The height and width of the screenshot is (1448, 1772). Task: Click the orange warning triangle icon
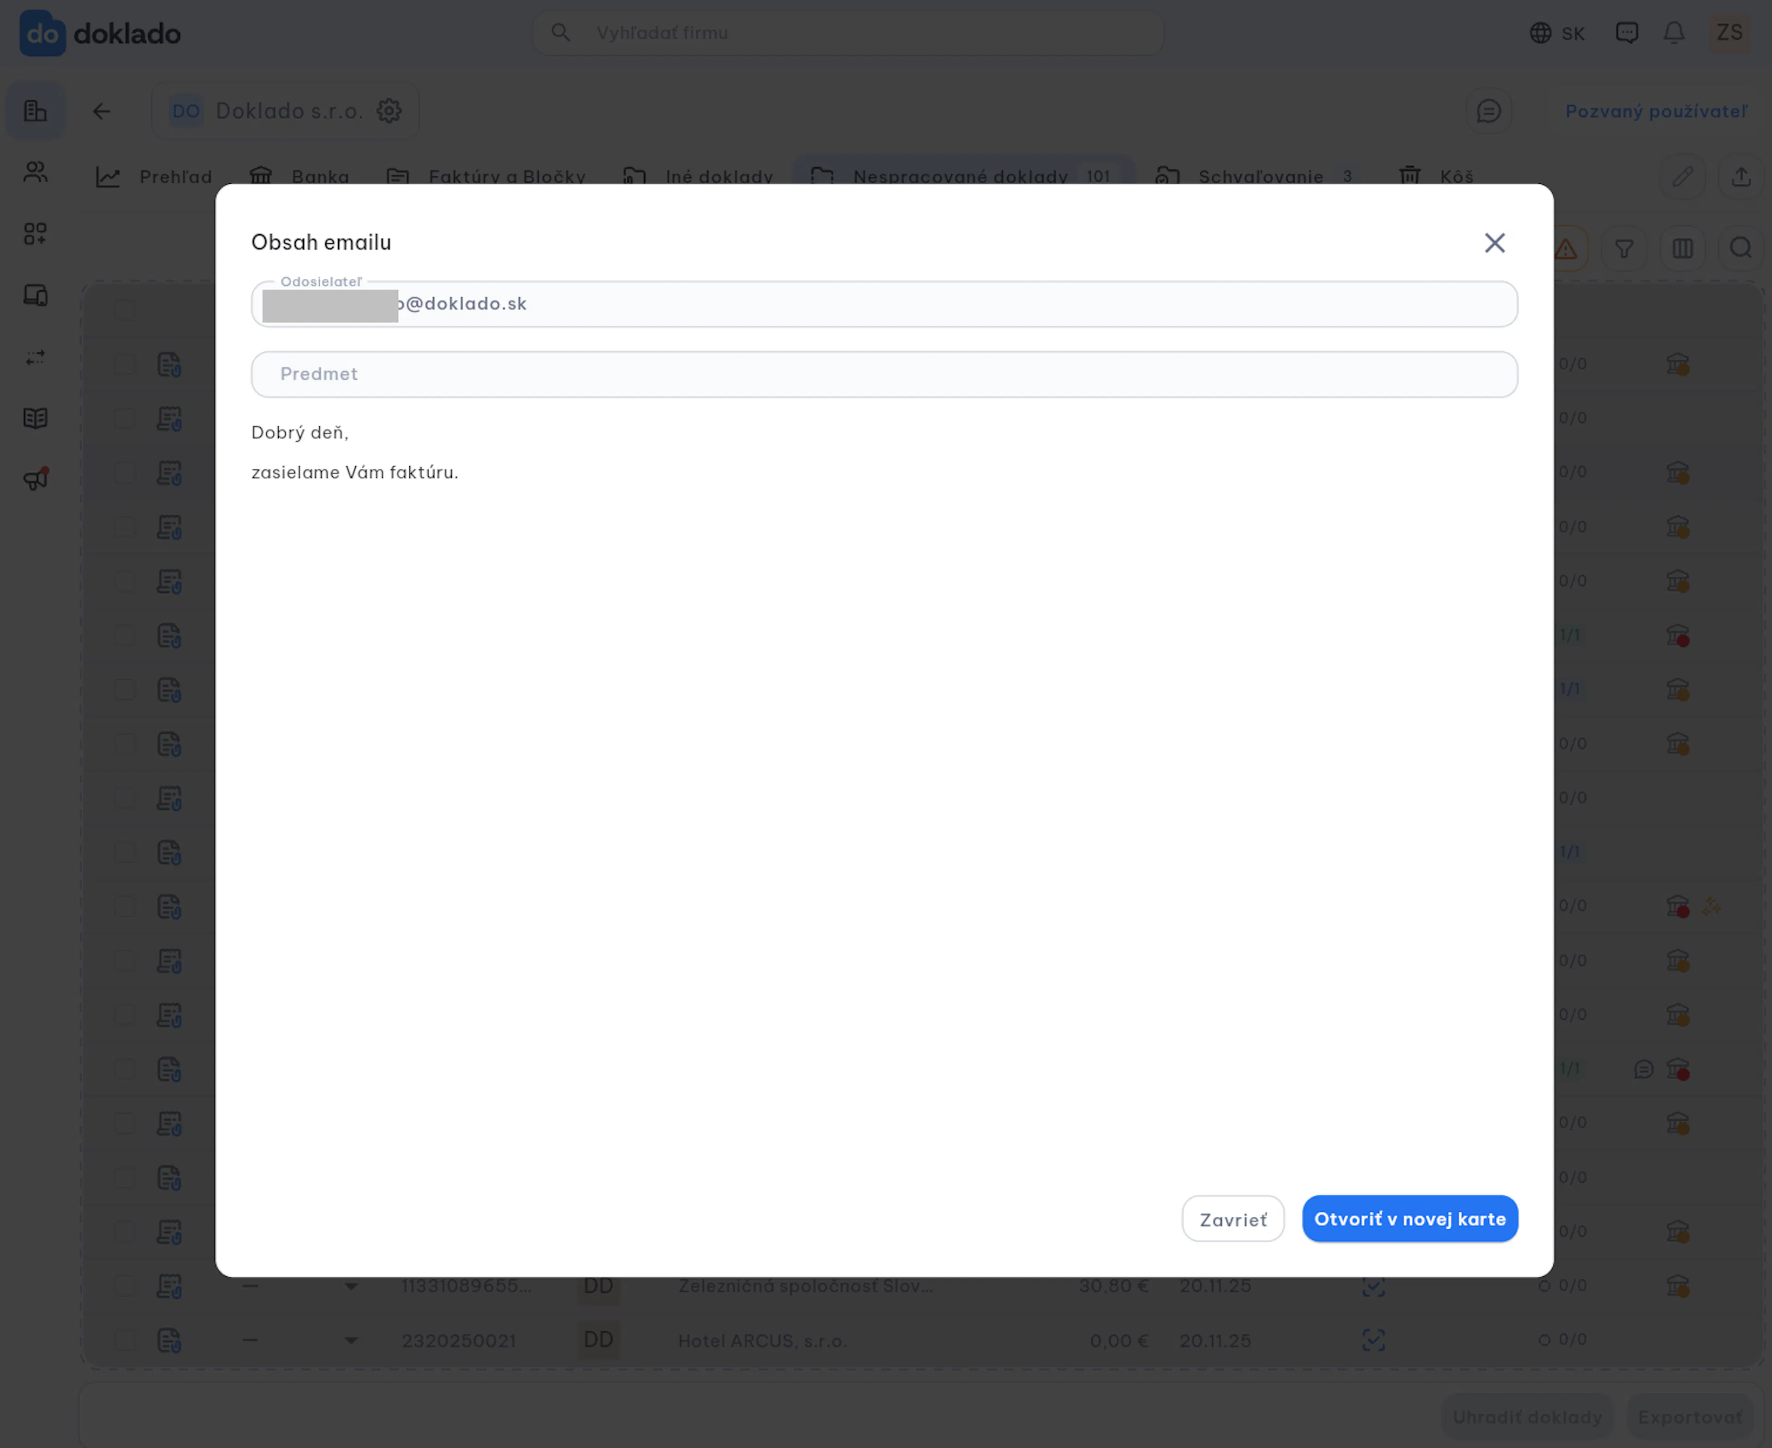coord(1566,248)
